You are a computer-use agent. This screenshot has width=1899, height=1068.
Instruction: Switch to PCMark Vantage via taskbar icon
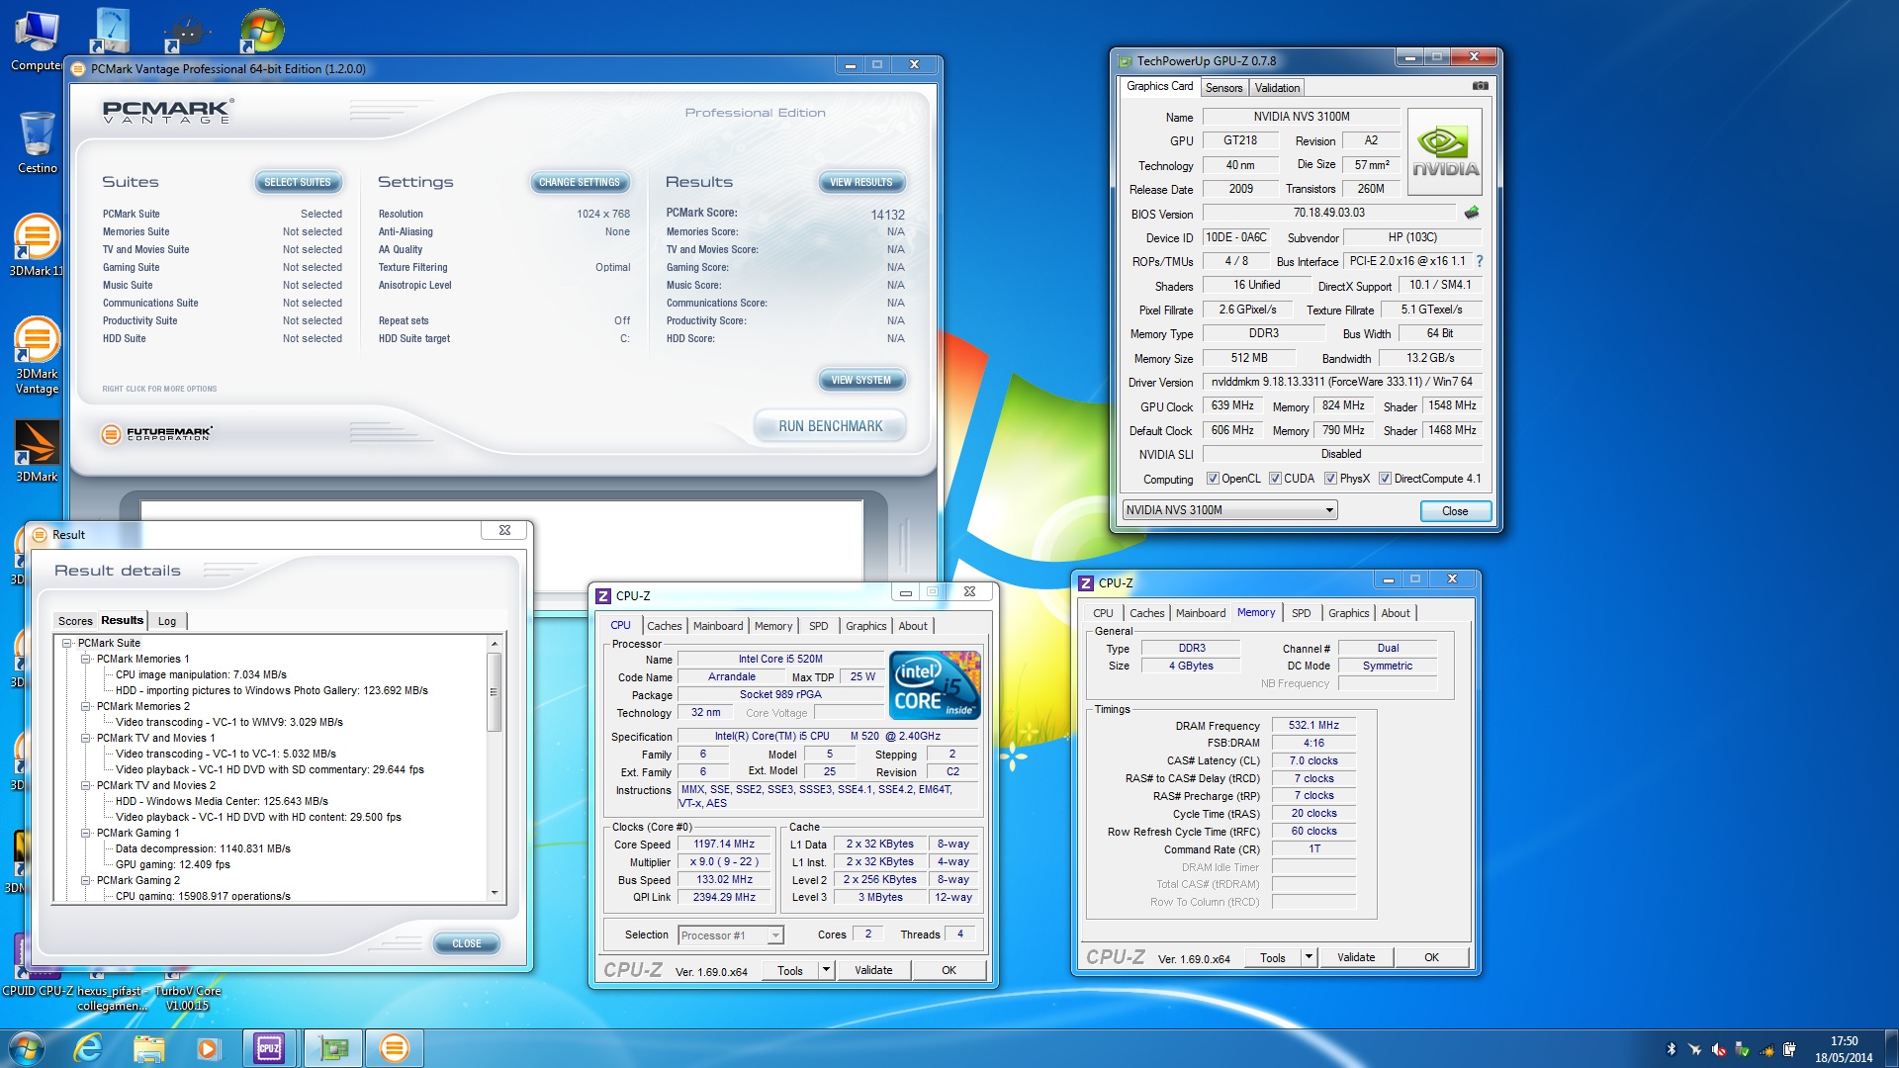click(x=394, y=1047)
